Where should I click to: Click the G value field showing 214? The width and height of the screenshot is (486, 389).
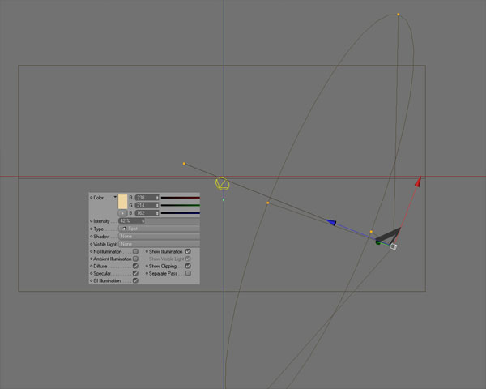tap(145, 205)
